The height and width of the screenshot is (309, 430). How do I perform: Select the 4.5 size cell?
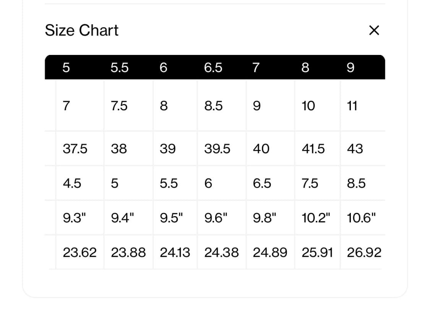[x=72, y=183]
